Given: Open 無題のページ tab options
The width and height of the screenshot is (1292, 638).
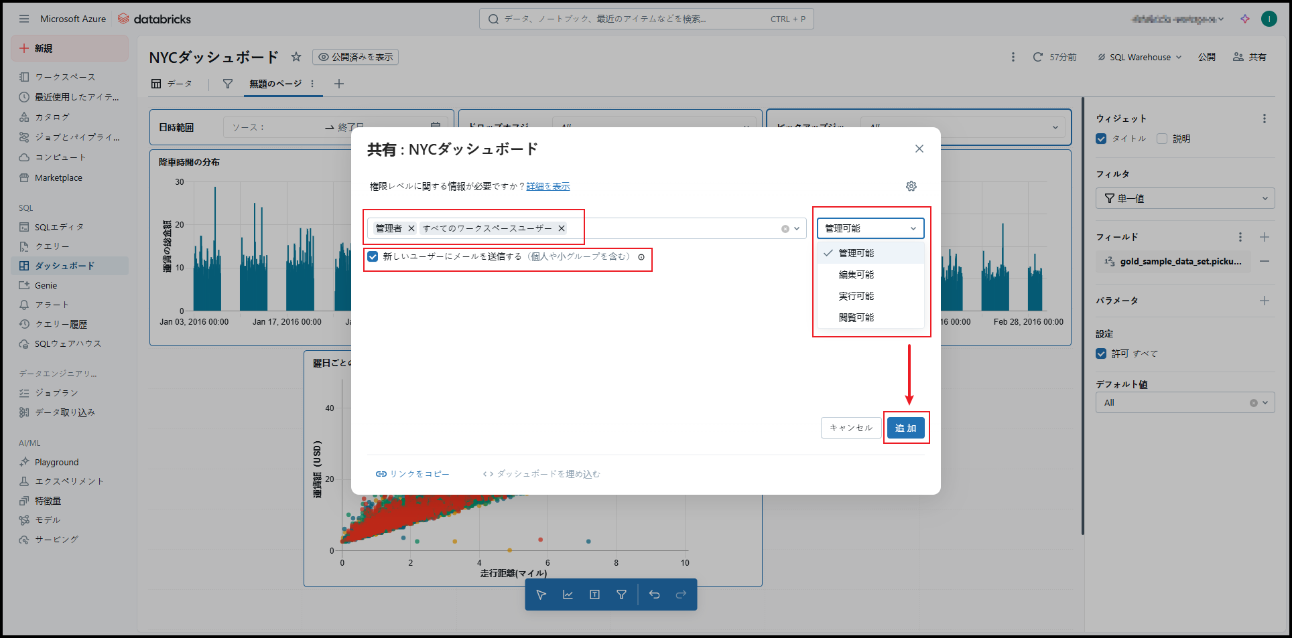Looking at the screenshot, I should [312, 84].
